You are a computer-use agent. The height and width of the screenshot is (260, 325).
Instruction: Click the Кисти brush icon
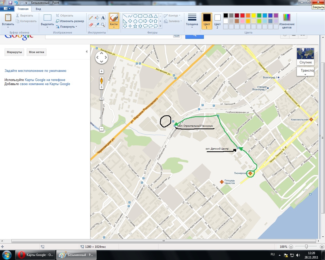point(114,18)
